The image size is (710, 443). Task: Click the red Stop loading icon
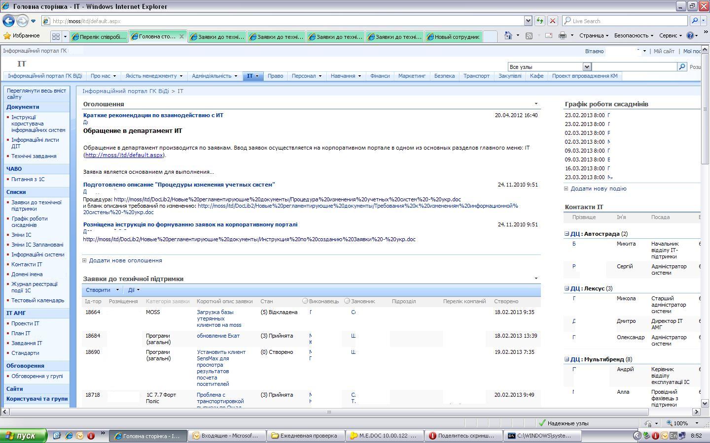(x=553, y=21)
